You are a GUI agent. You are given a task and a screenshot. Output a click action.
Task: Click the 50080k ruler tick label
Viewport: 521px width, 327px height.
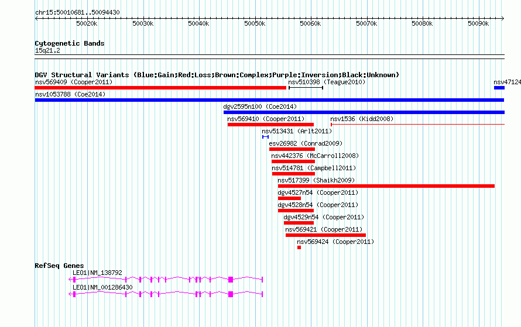tap(422, 23)
